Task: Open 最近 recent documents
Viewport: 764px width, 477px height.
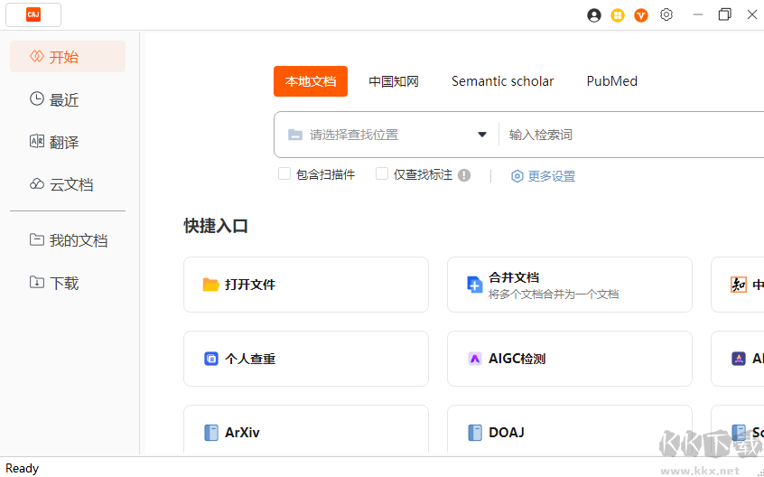Action: tap(68, 100)
